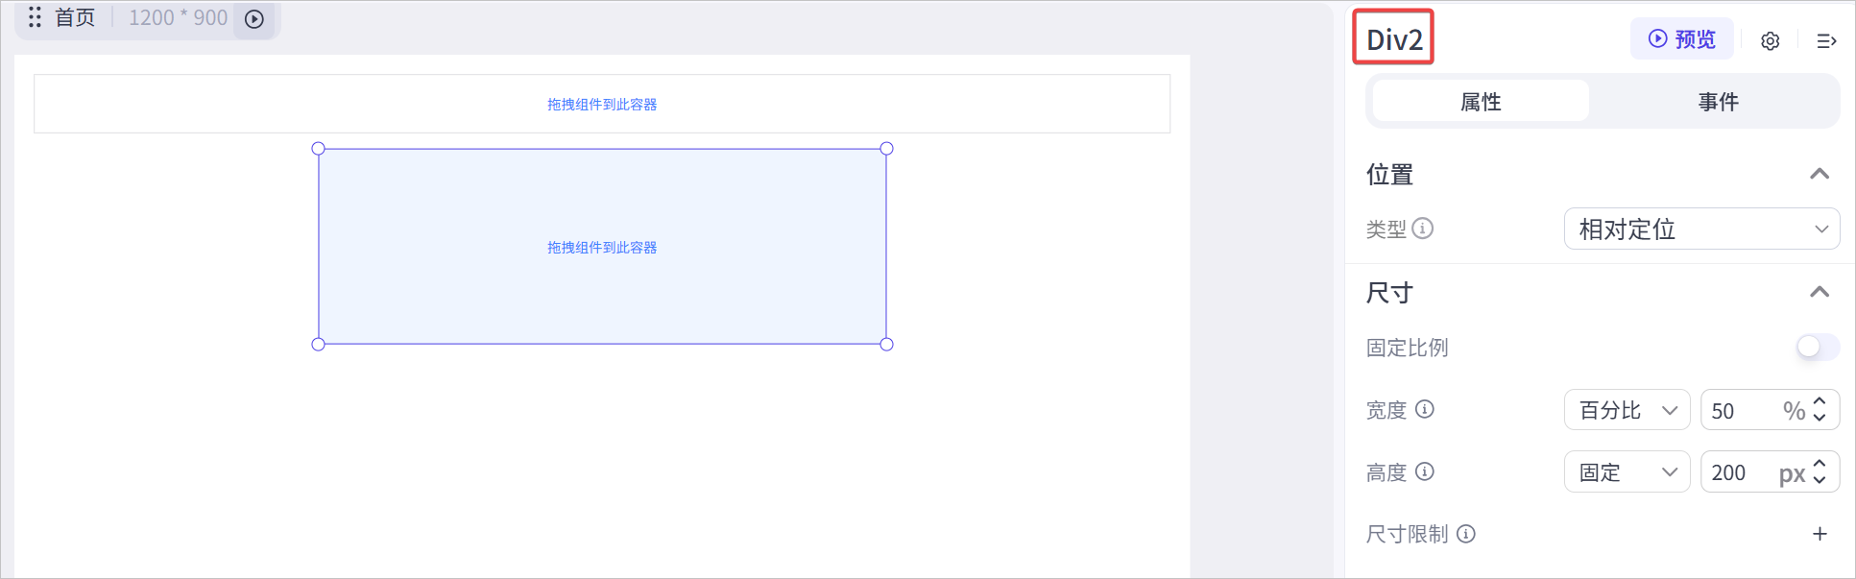Viewport: 1856px width, 579px height.
Task: Click the info icon beside 宽度
Action: pyautogui.click(x=1425, y=410)
